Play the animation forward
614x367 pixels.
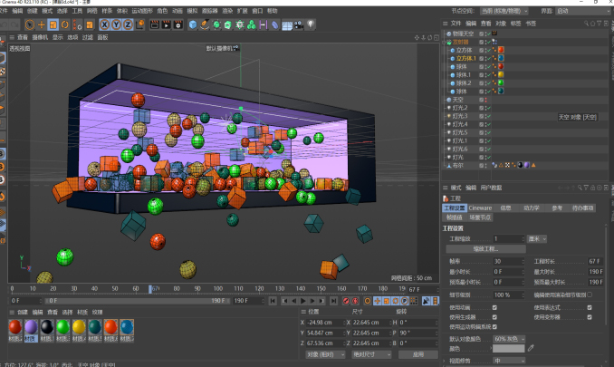coord(303,301)
